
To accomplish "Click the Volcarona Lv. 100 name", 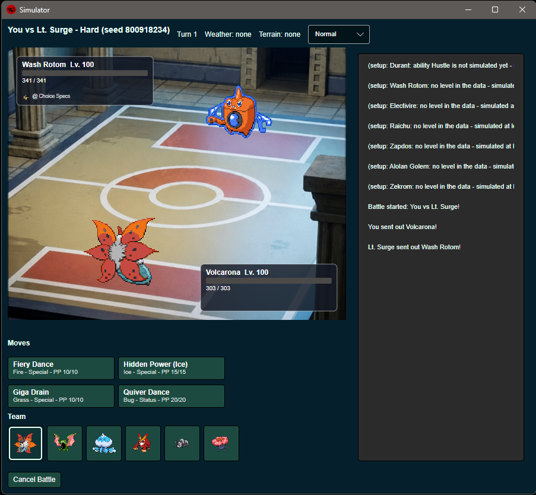I will click(237, 272).
